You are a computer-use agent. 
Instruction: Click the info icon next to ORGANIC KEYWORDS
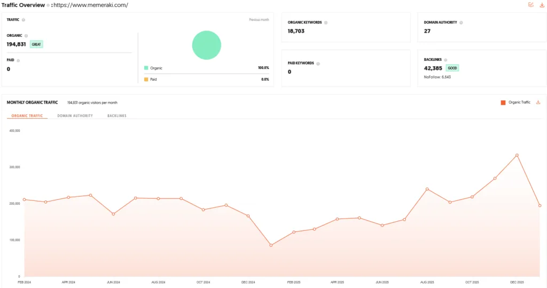point(326,22)
